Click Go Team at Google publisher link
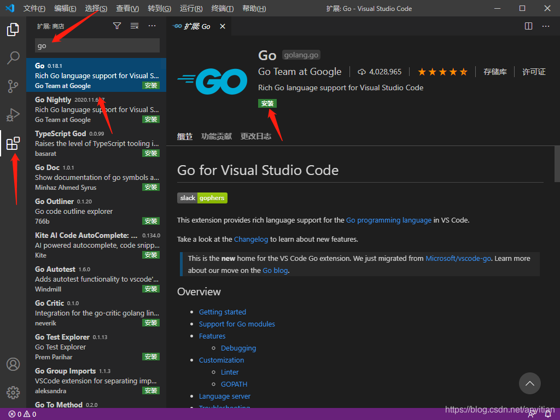Image resolution: width=560 pixels, height=420 pixels. tap(300, 72)
